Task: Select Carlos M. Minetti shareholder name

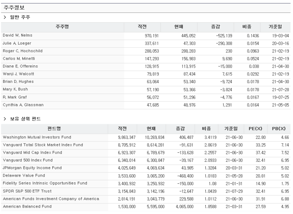Action: pos(19,59)
